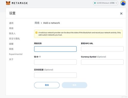Focus the 网络名称 input field
Screen dimensions: 128x98
(x=55, y=49)
